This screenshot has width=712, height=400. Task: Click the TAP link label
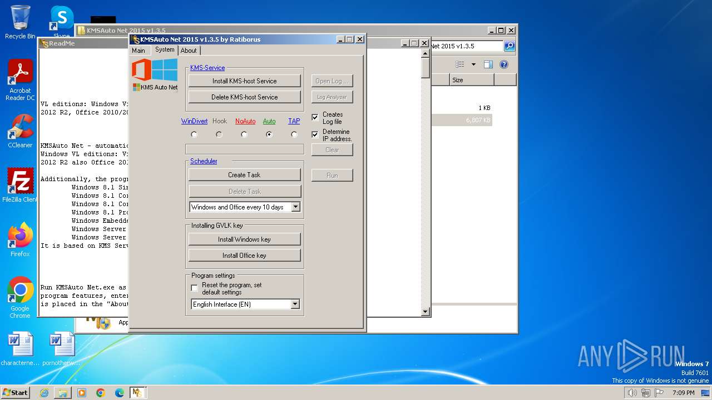point(294,121)
